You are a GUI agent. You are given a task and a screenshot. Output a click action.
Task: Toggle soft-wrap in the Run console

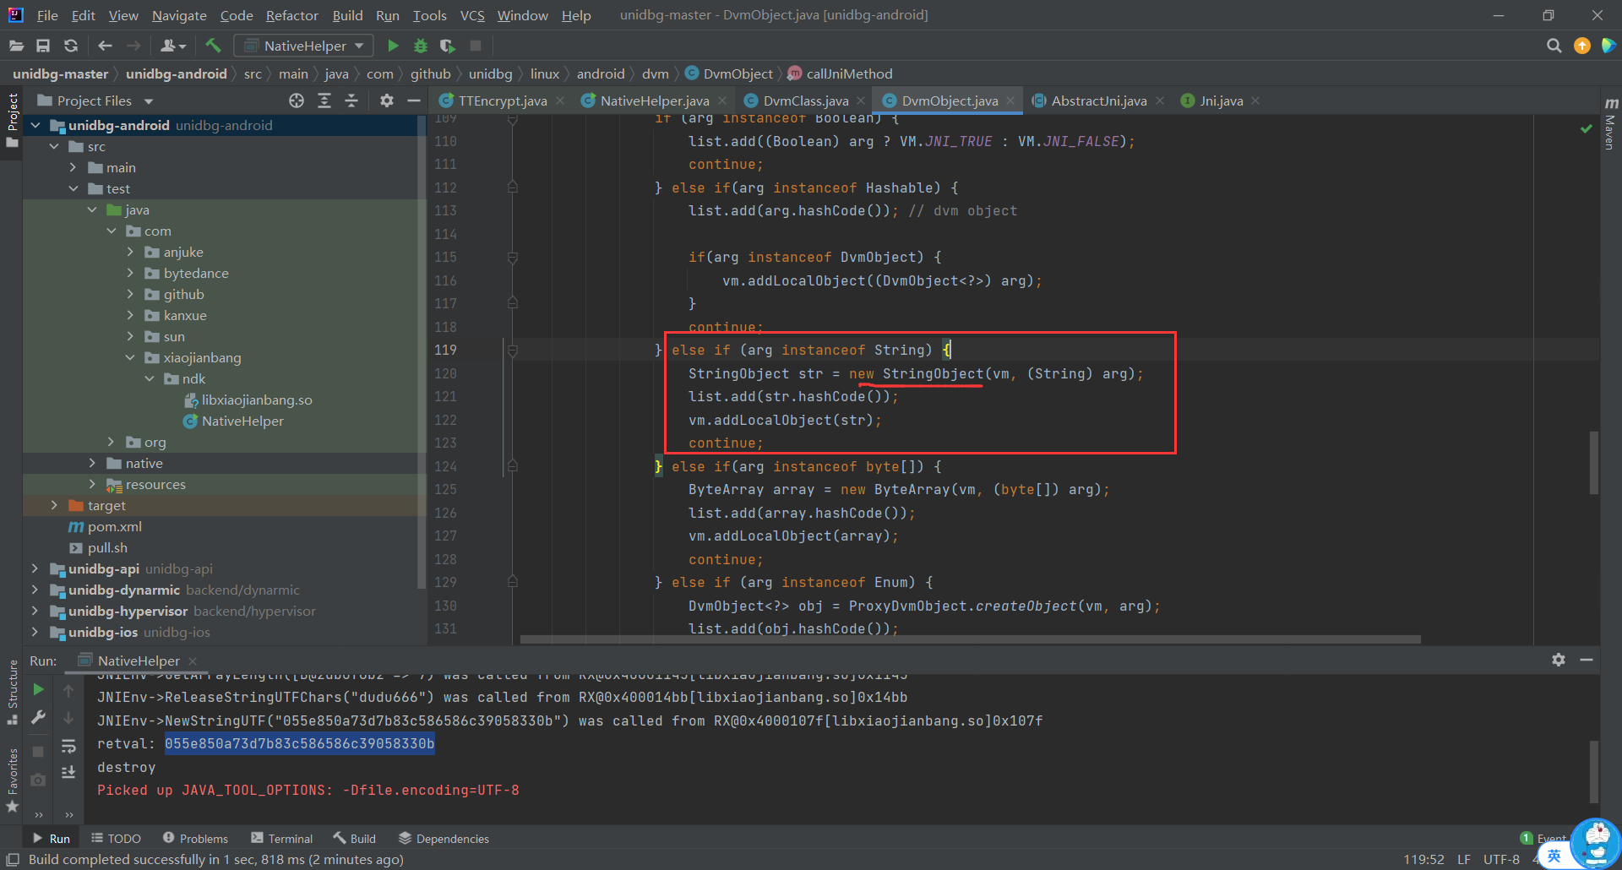pyautogui.click(x=68, y=746)
